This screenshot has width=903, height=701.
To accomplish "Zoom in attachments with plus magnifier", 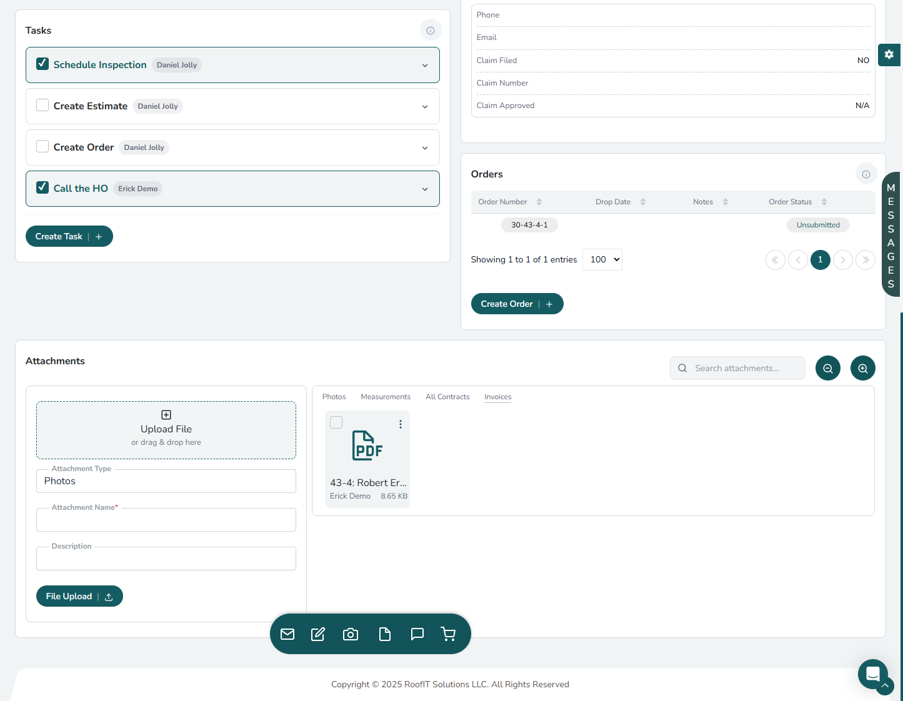I will coord(862,368).
